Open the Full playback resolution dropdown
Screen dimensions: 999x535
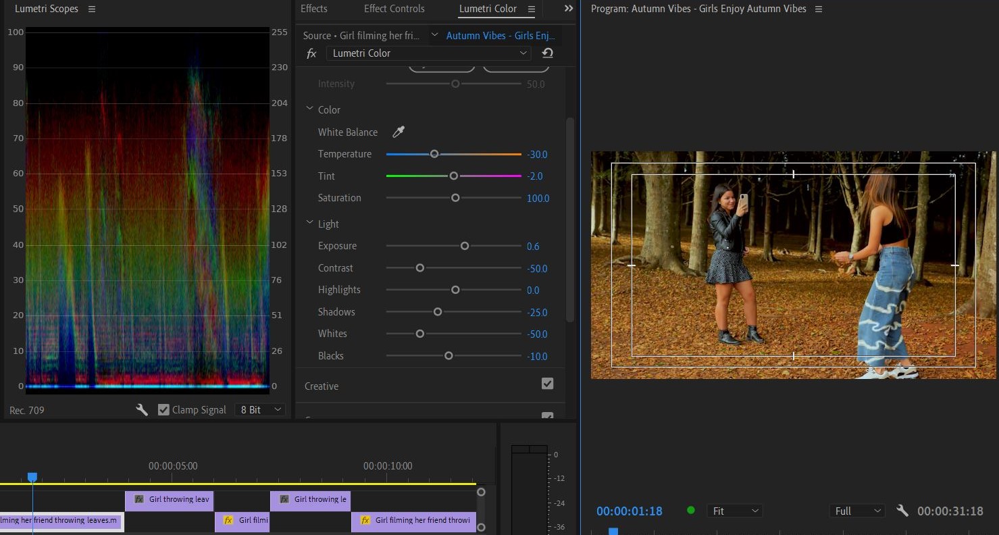857,511
